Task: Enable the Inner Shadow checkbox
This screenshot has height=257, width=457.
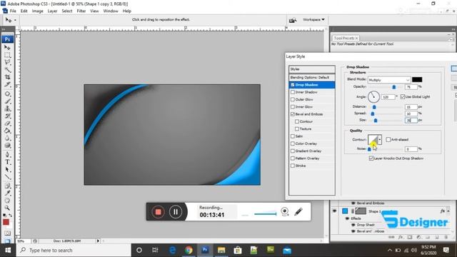Action: point(293,92)
